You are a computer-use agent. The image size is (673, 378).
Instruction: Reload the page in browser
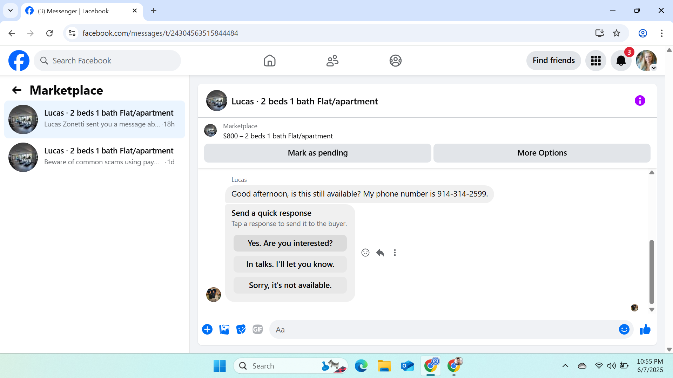point(49,33)
